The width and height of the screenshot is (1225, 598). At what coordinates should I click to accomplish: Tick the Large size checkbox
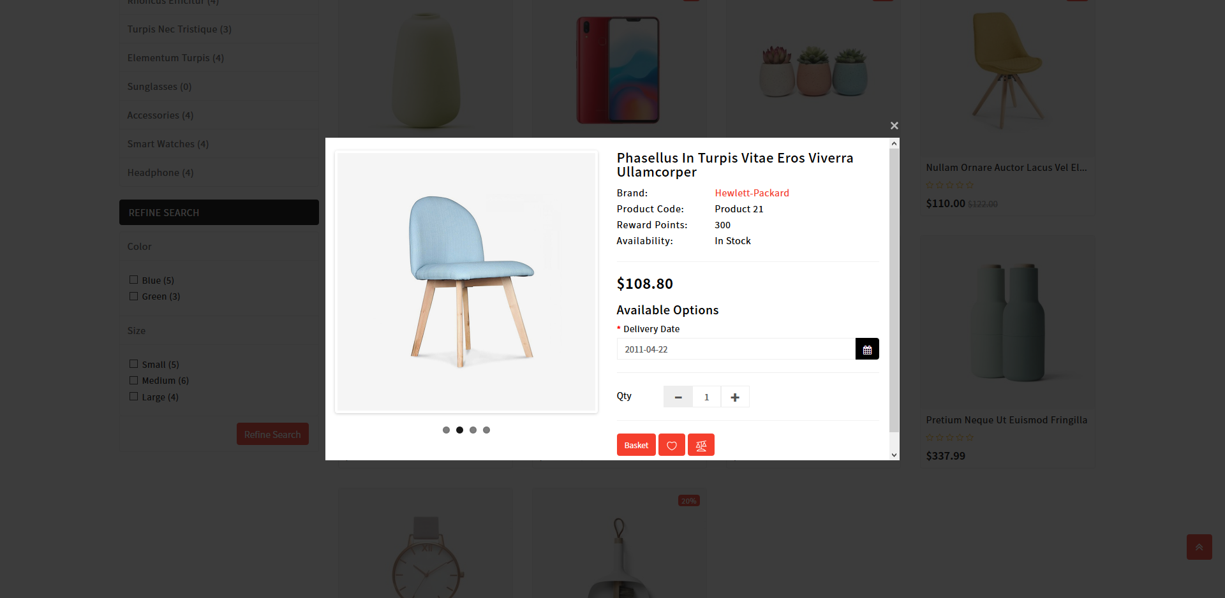(x=134, y=397)
